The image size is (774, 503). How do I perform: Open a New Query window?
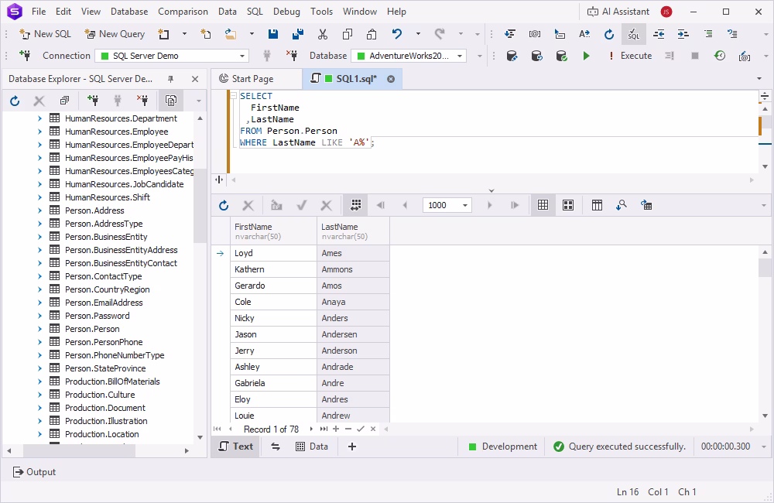pyautogui.click(x=115, y=34)
